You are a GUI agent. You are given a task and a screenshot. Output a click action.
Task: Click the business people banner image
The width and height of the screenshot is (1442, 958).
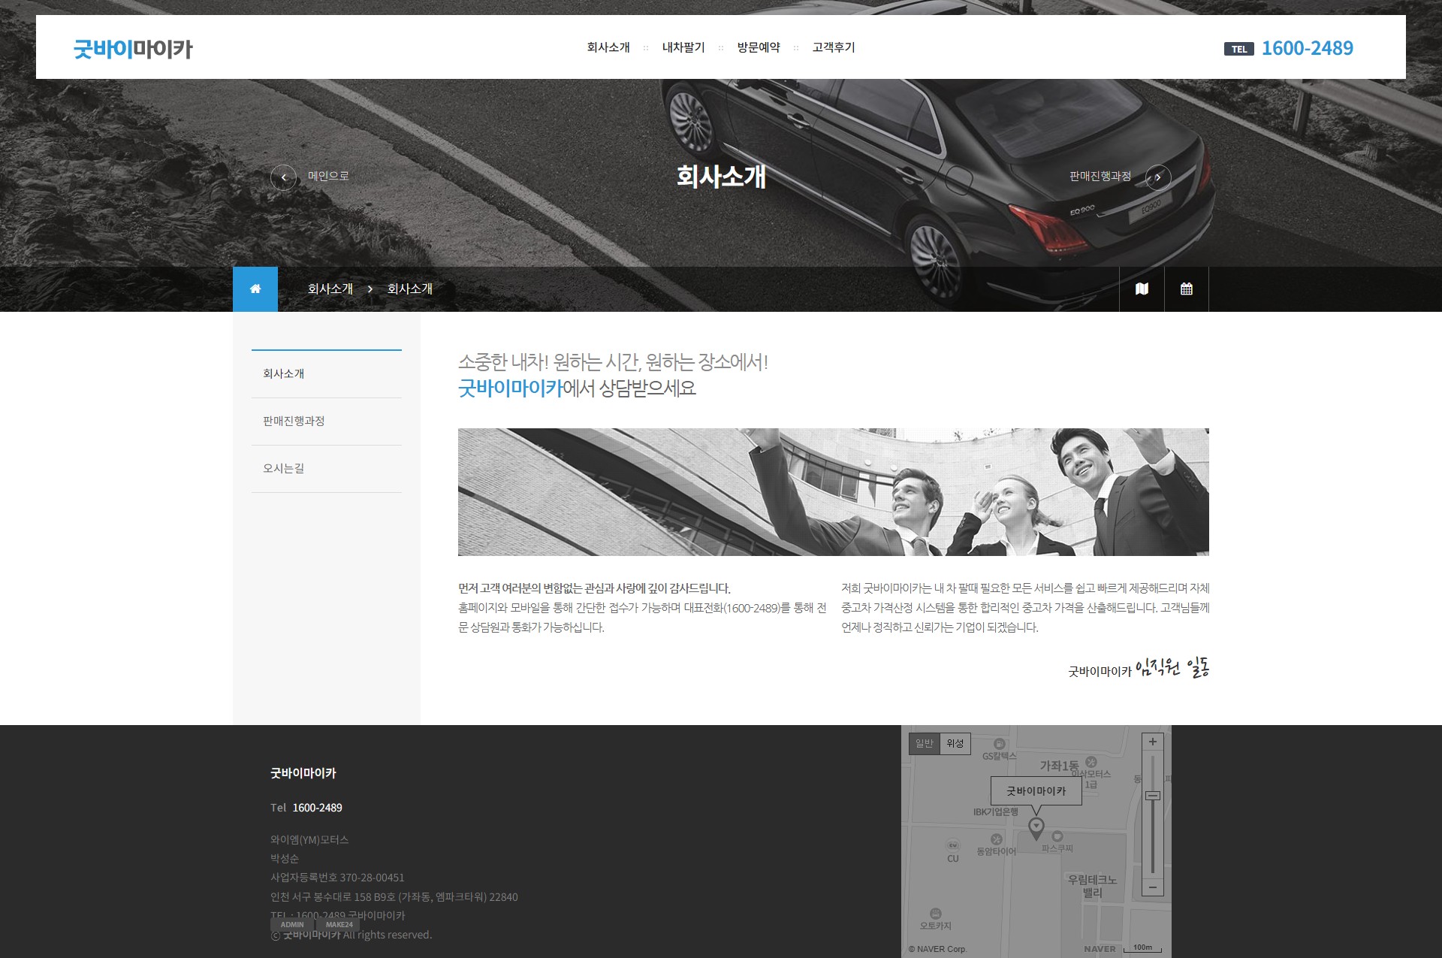click(834, 492)
